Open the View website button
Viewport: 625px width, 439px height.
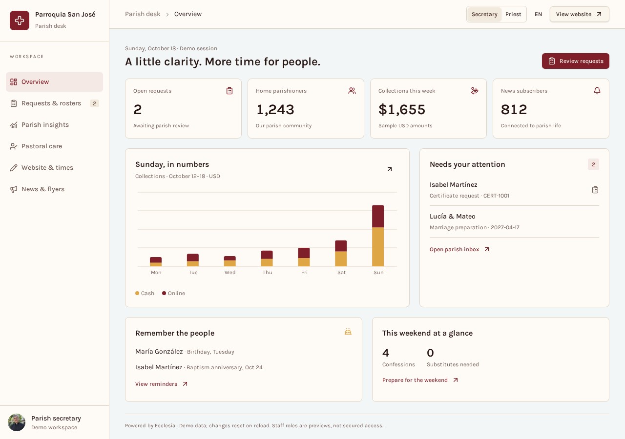580,14
